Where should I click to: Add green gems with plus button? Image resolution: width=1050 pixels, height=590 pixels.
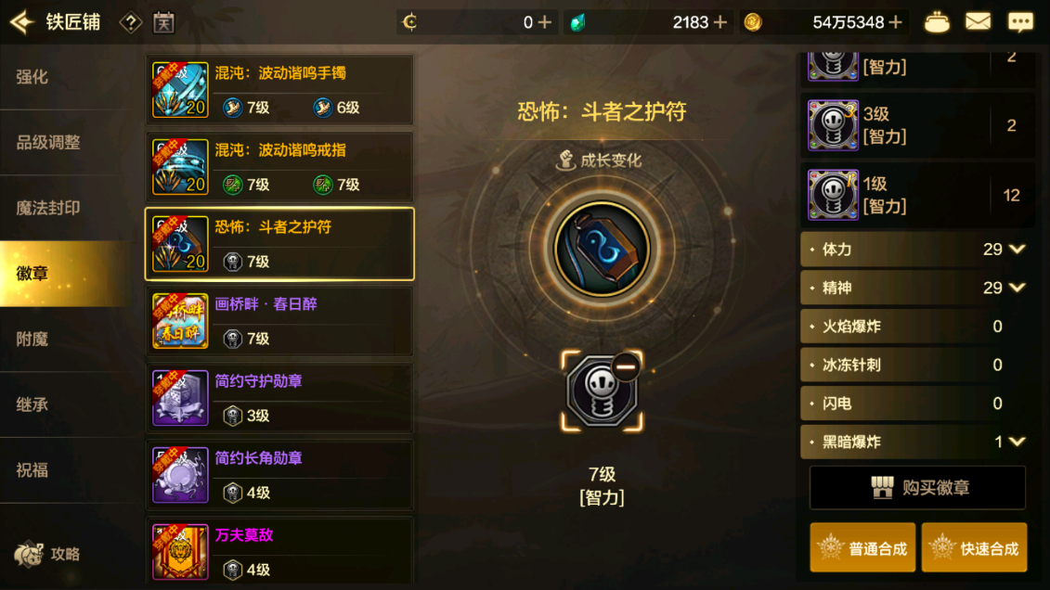pos(720,23)
